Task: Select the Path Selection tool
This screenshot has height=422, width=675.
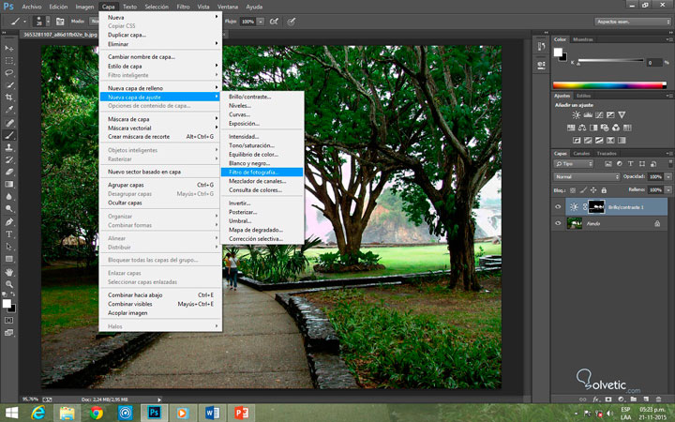Action: coord(9,247)
